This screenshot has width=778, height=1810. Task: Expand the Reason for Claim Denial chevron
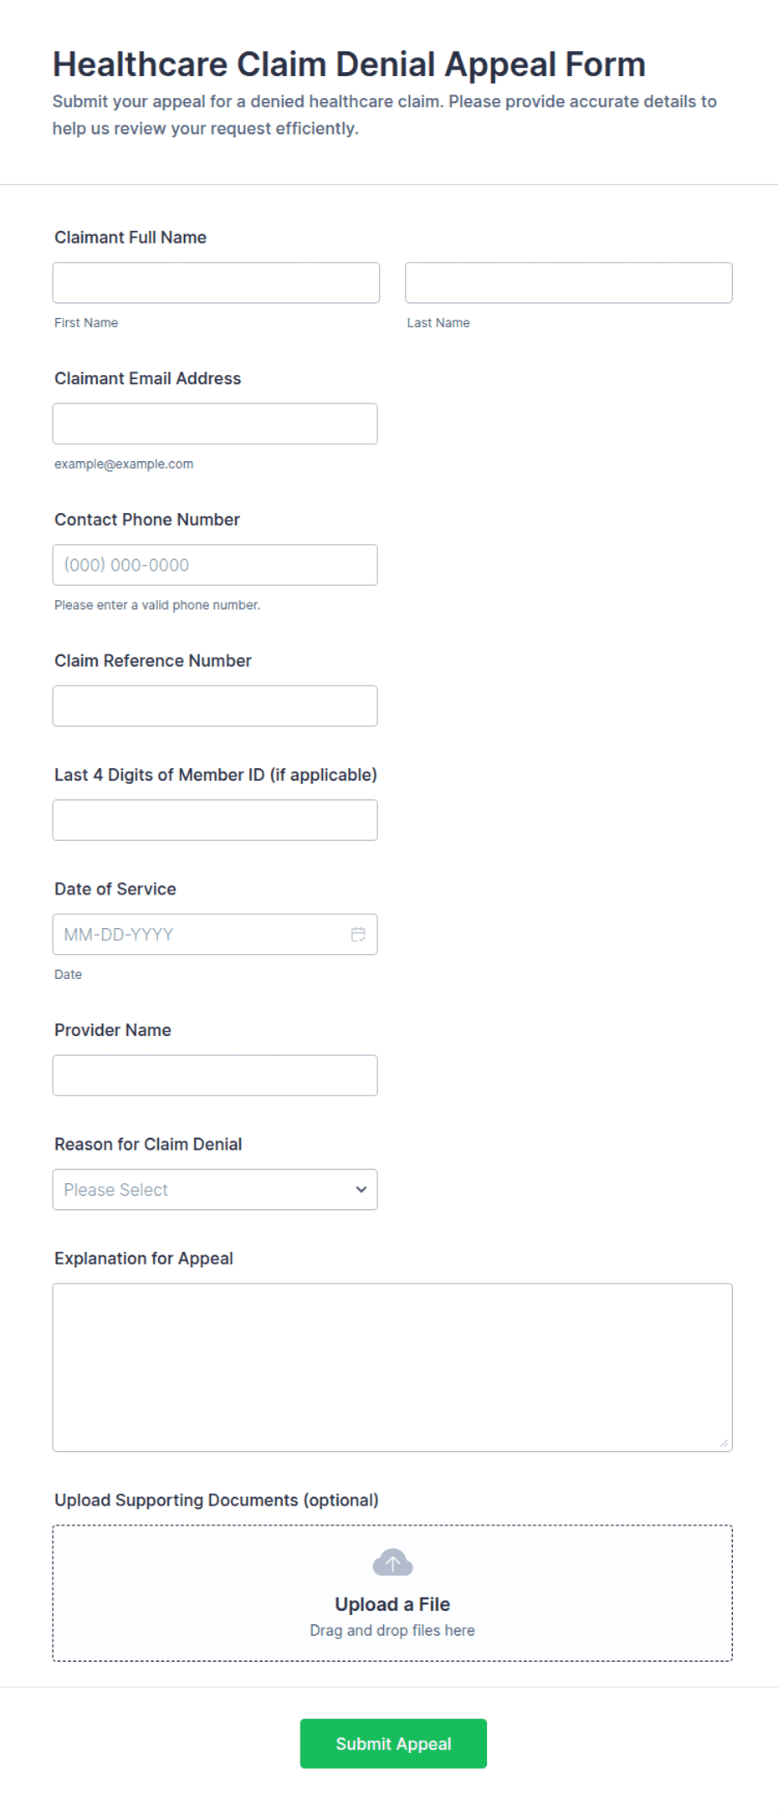point(361,1189)
